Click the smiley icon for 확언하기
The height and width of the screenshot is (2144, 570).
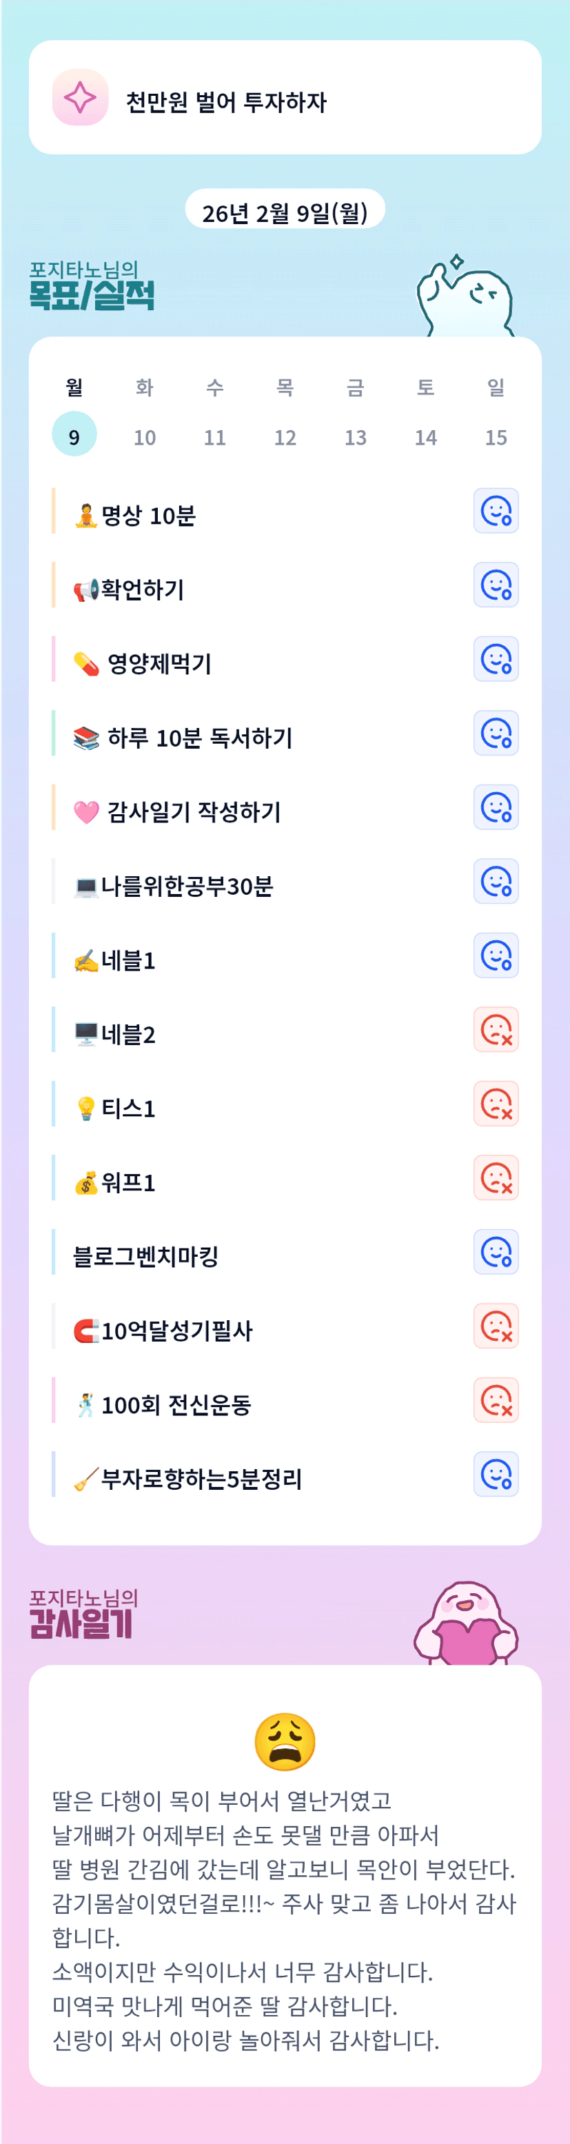point(496,585)
